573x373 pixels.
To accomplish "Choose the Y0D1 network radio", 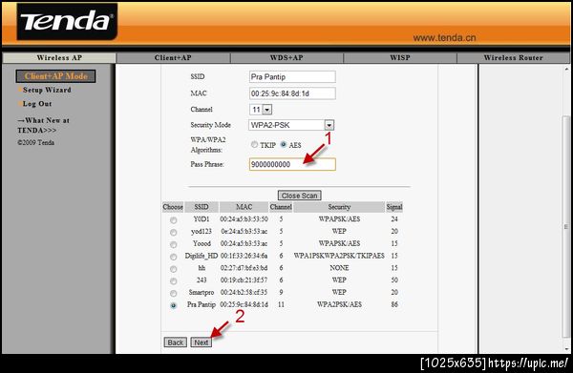I will (x=173, y=220).
